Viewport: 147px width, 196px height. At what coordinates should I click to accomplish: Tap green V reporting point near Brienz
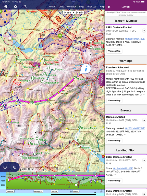60,36
